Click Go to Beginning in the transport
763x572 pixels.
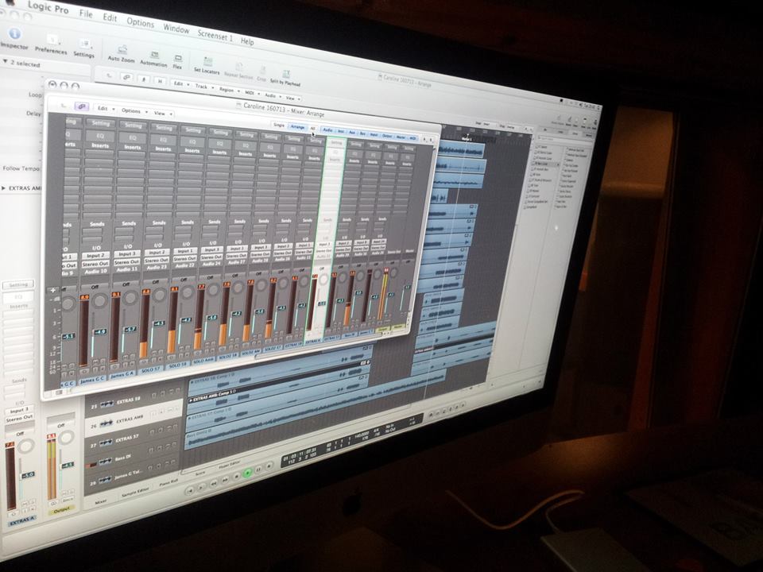click(190, 491)
